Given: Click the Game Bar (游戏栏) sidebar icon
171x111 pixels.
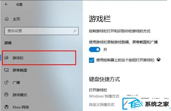Looking at the screenshot, I should coord(6,58).
